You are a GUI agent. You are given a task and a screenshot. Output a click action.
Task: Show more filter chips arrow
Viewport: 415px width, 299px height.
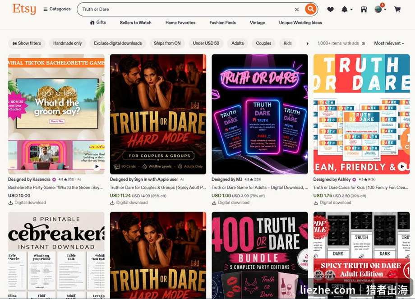307,43
